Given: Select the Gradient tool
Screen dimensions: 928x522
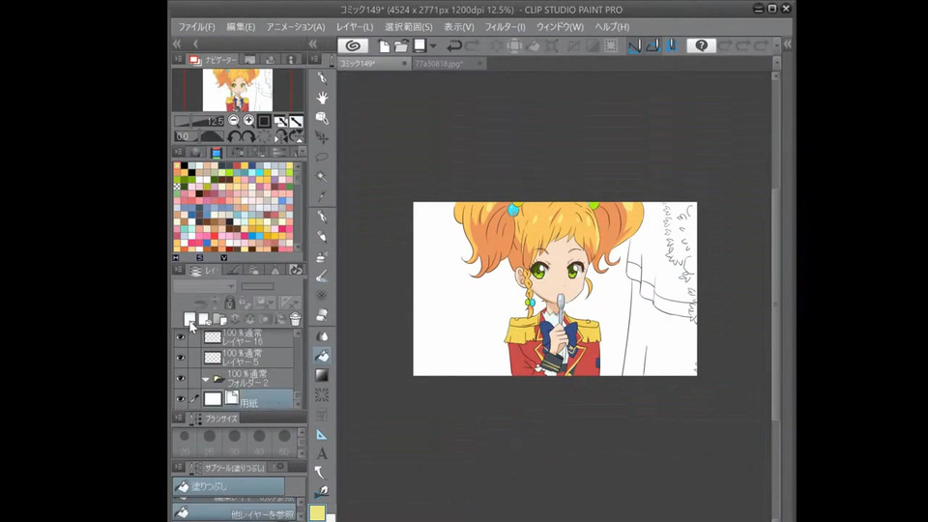Looking at the screenshot, I should click(322, 375).
